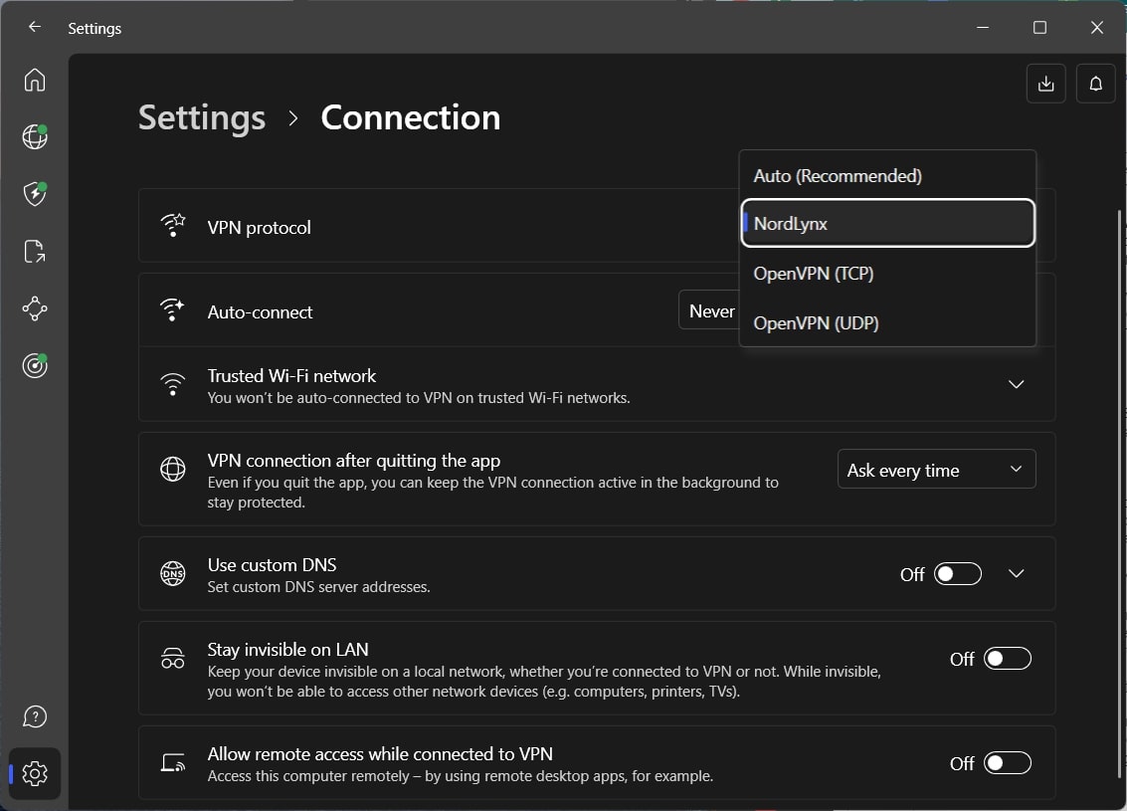Open Dark Web Monitor in the sidebar
This screenshot has height=811, width=1127.
click(x=35, y=365)
